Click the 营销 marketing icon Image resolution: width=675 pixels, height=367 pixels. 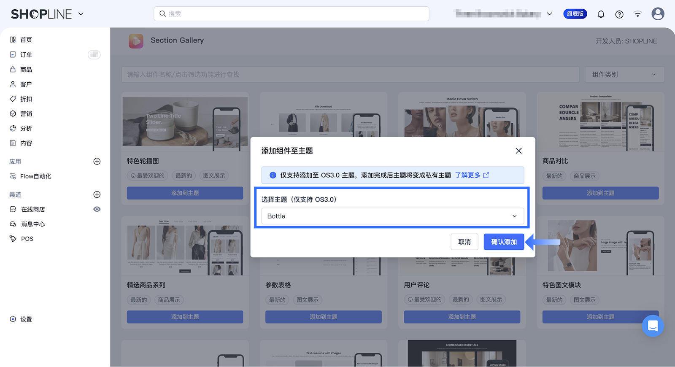13,113
